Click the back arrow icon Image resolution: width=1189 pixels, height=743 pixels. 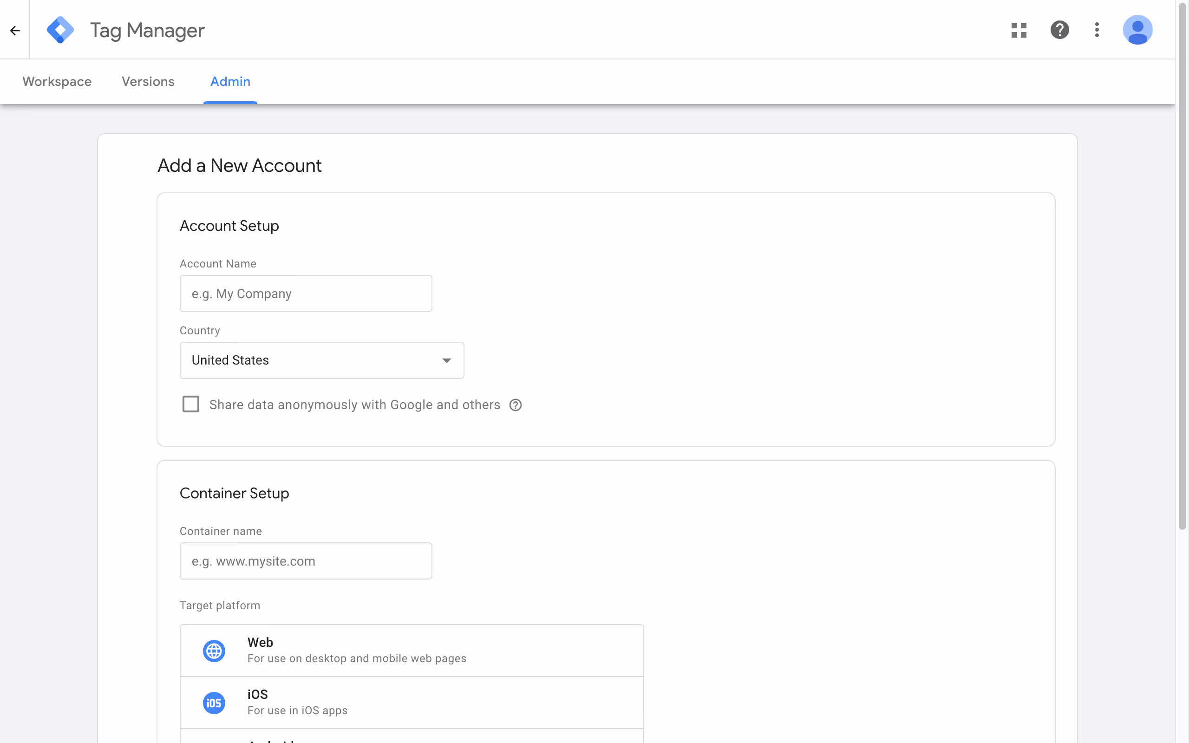[x=15, y=31]
